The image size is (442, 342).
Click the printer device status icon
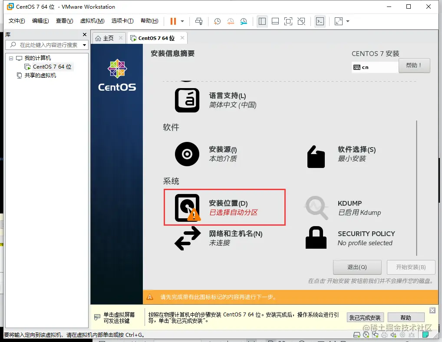384,335
